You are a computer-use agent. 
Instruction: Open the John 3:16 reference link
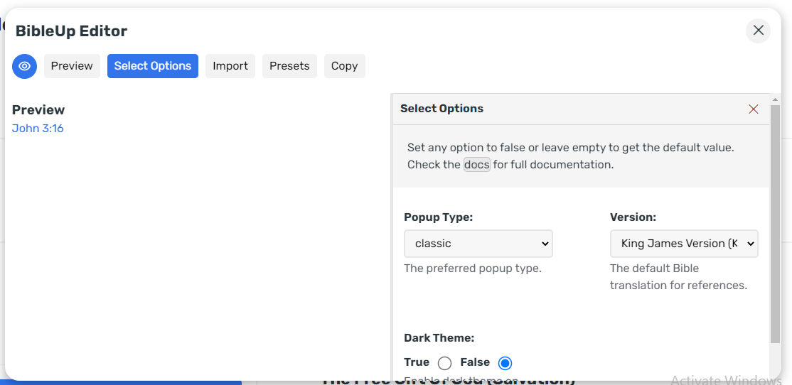38,129
